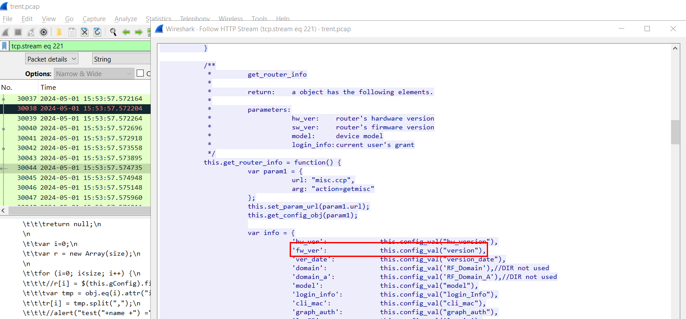Reload the capture file icon
The width and height of the screenshot is (686, 319).
(x=97, y=32)
